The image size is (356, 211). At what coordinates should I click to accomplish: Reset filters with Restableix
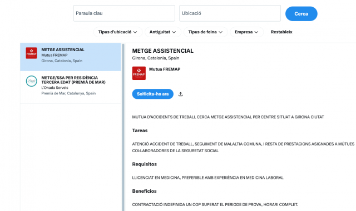[281, 32]
